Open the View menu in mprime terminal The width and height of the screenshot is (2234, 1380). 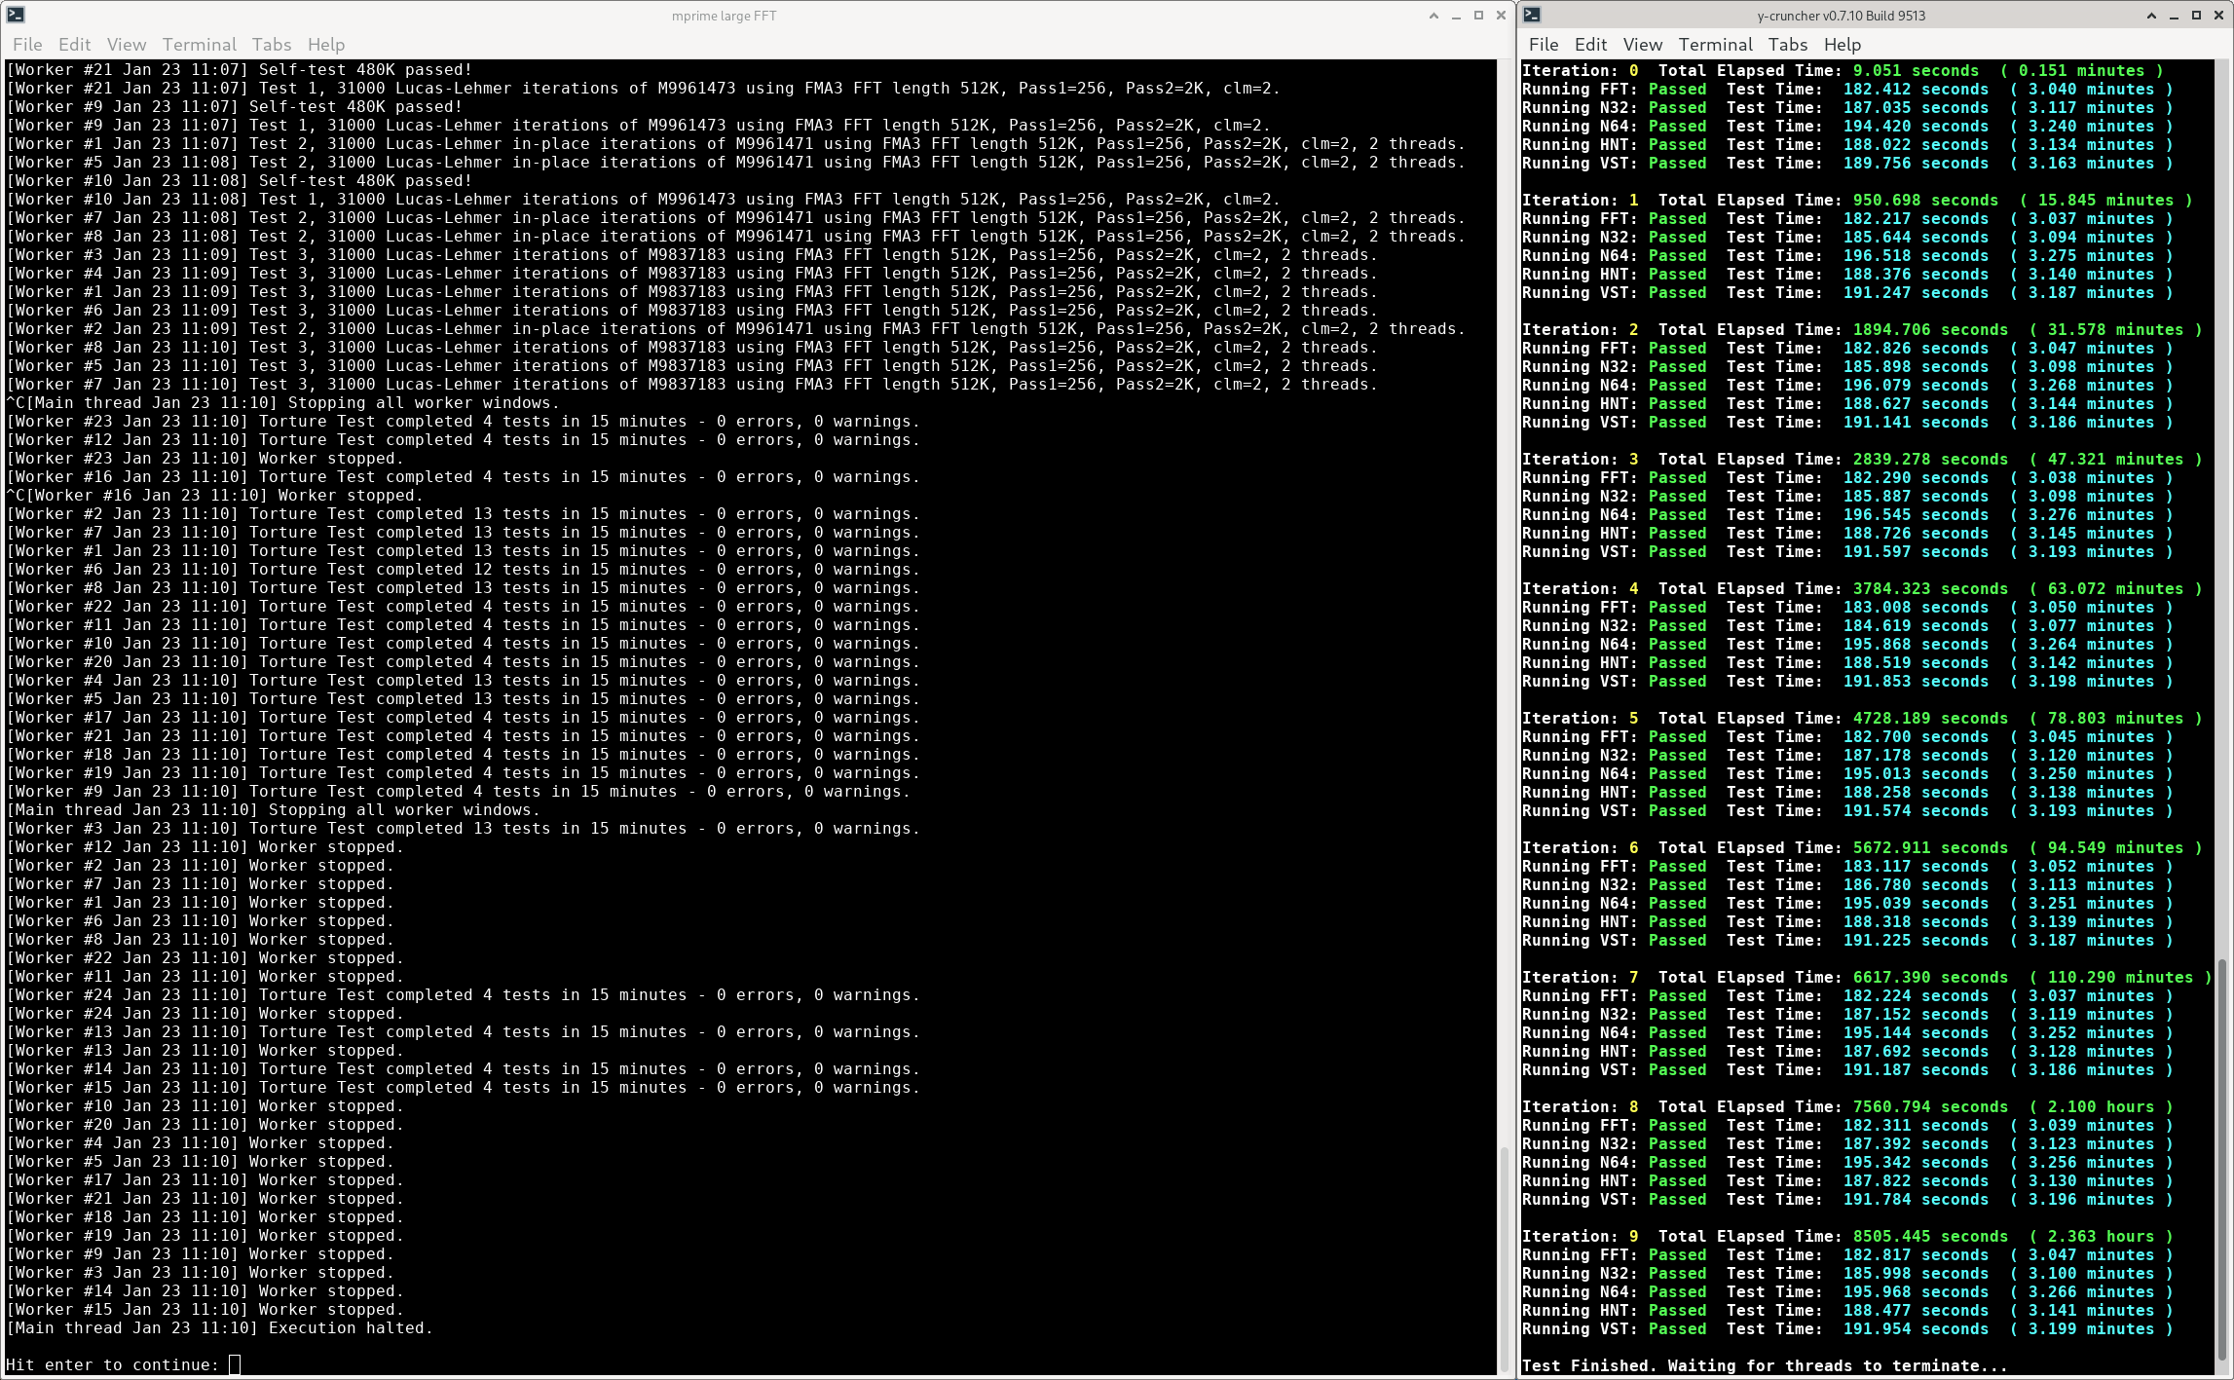(127, 45)
